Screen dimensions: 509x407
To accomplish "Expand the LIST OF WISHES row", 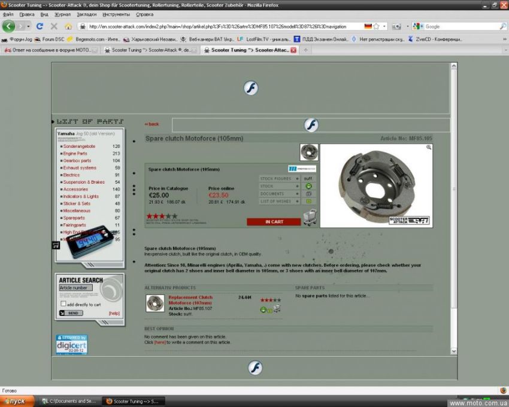I will pyautogui.click(x=279, y=201).
